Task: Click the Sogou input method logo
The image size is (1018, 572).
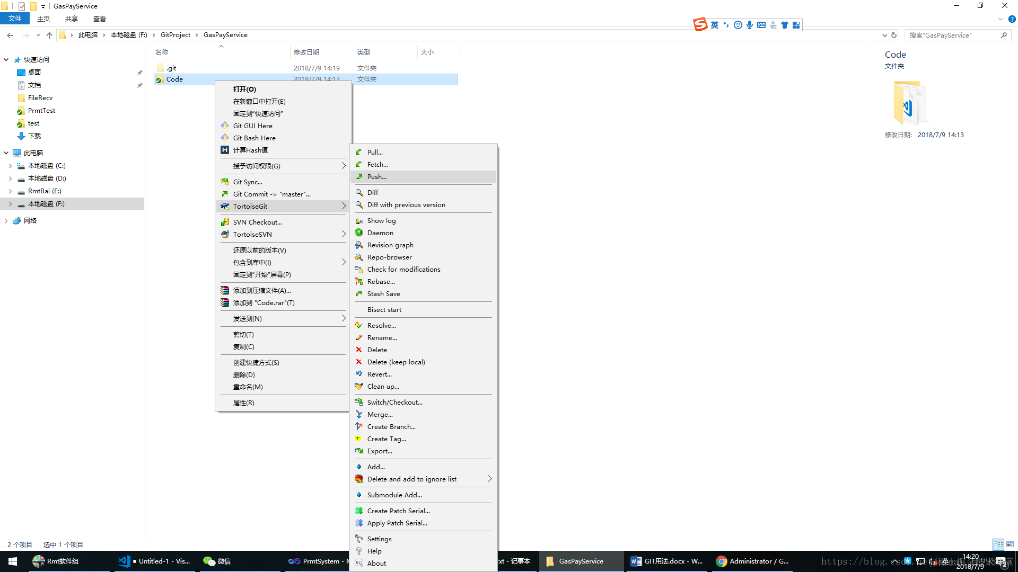Action: [x=700, y=24]
